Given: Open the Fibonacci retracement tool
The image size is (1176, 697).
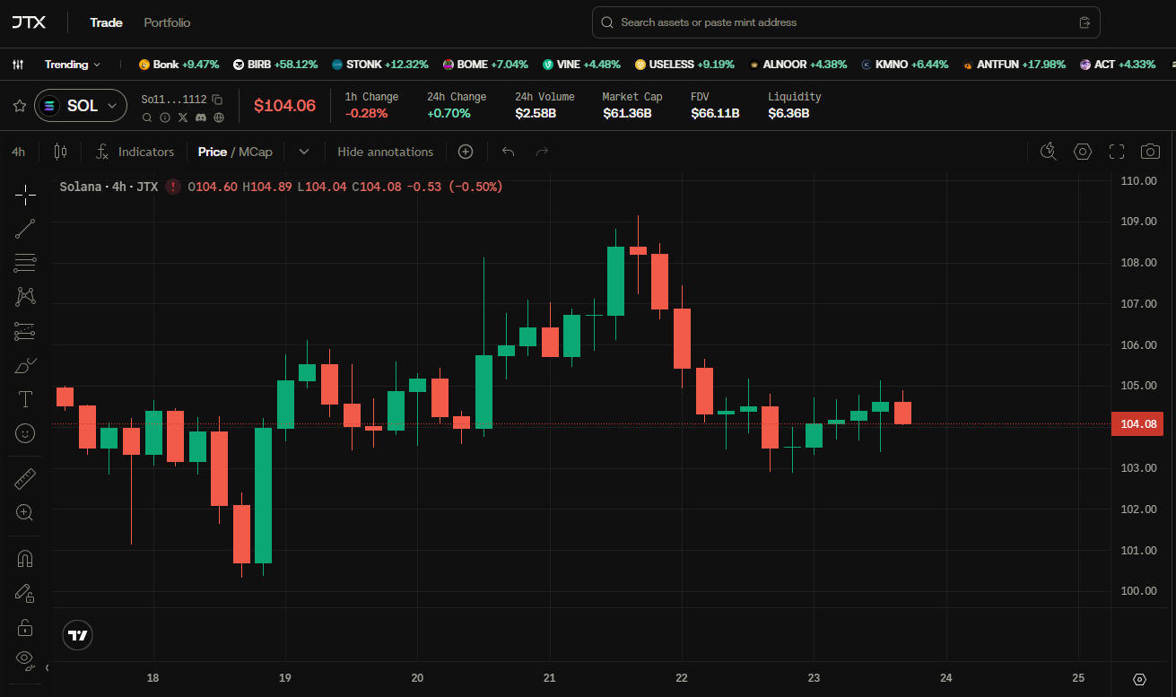Looking at the screenshot, I should [25, 263].
